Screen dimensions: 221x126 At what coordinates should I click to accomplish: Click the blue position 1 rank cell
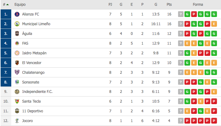coord(6,14)
